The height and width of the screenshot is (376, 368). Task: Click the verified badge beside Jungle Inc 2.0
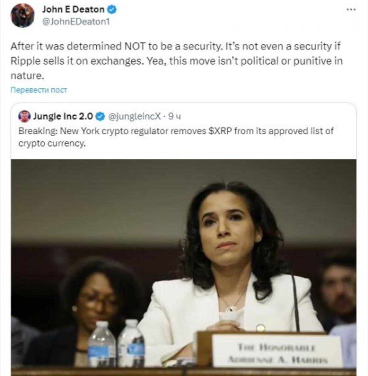point(100,117)
